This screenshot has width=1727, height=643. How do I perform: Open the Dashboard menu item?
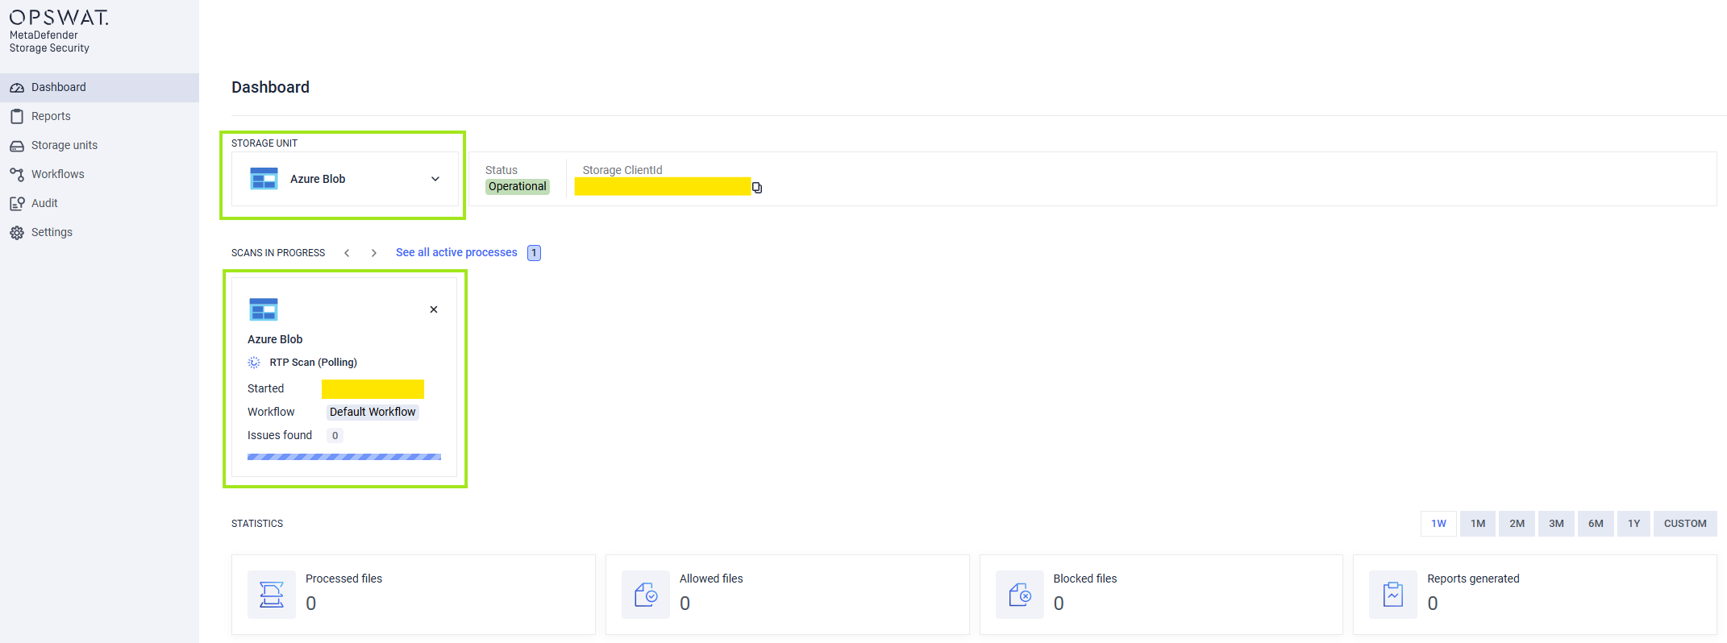(x=99, y=88)
